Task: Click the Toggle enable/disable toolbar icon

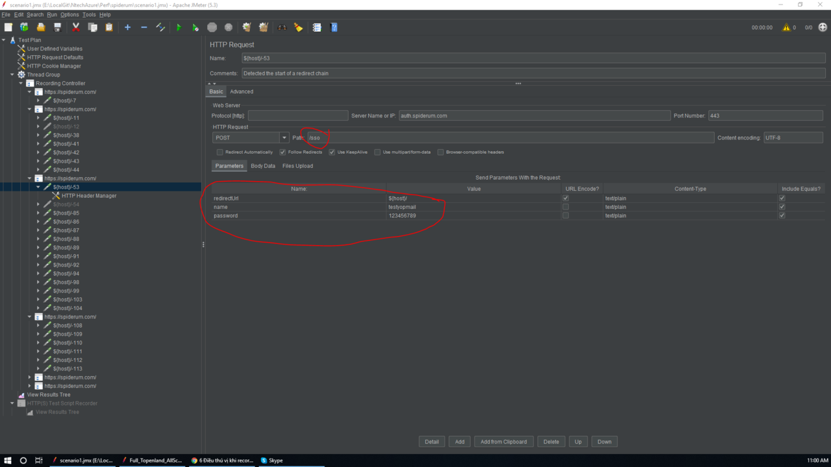Action: (160, 27)
